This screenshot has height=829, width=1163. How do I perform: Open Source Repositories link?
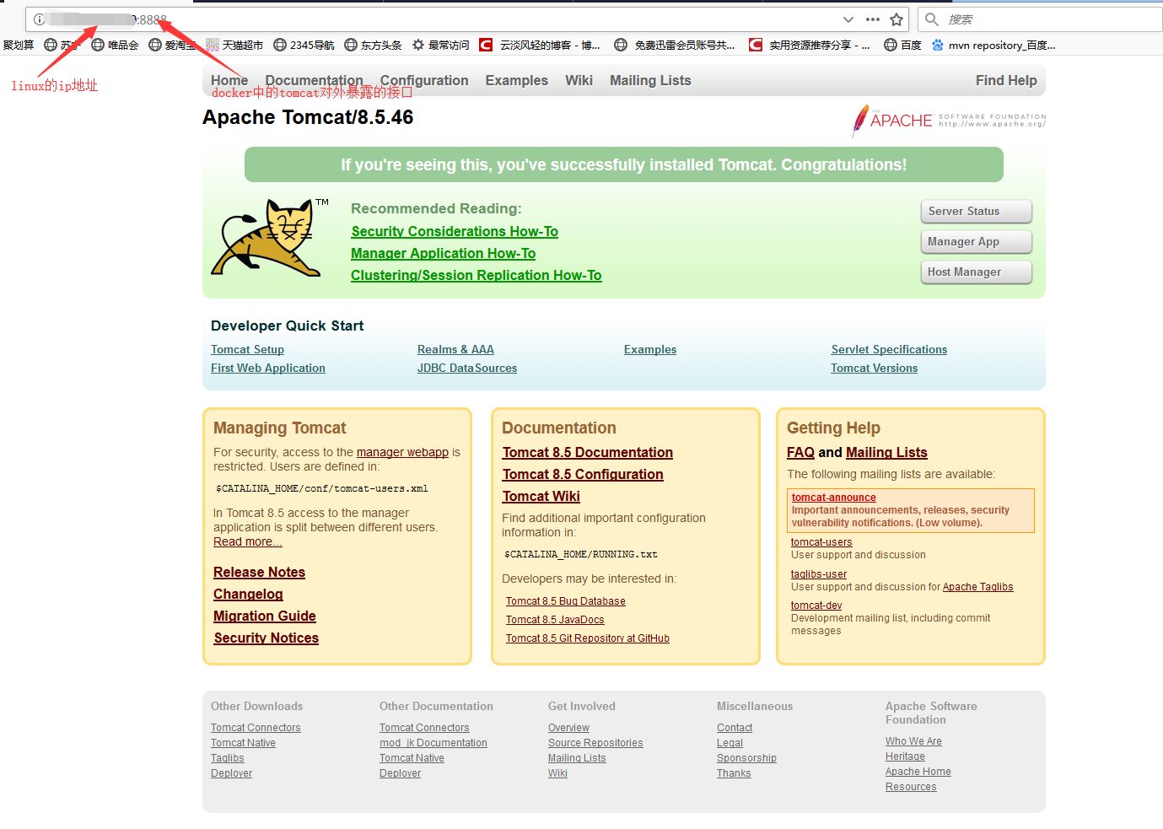[595, 744]
